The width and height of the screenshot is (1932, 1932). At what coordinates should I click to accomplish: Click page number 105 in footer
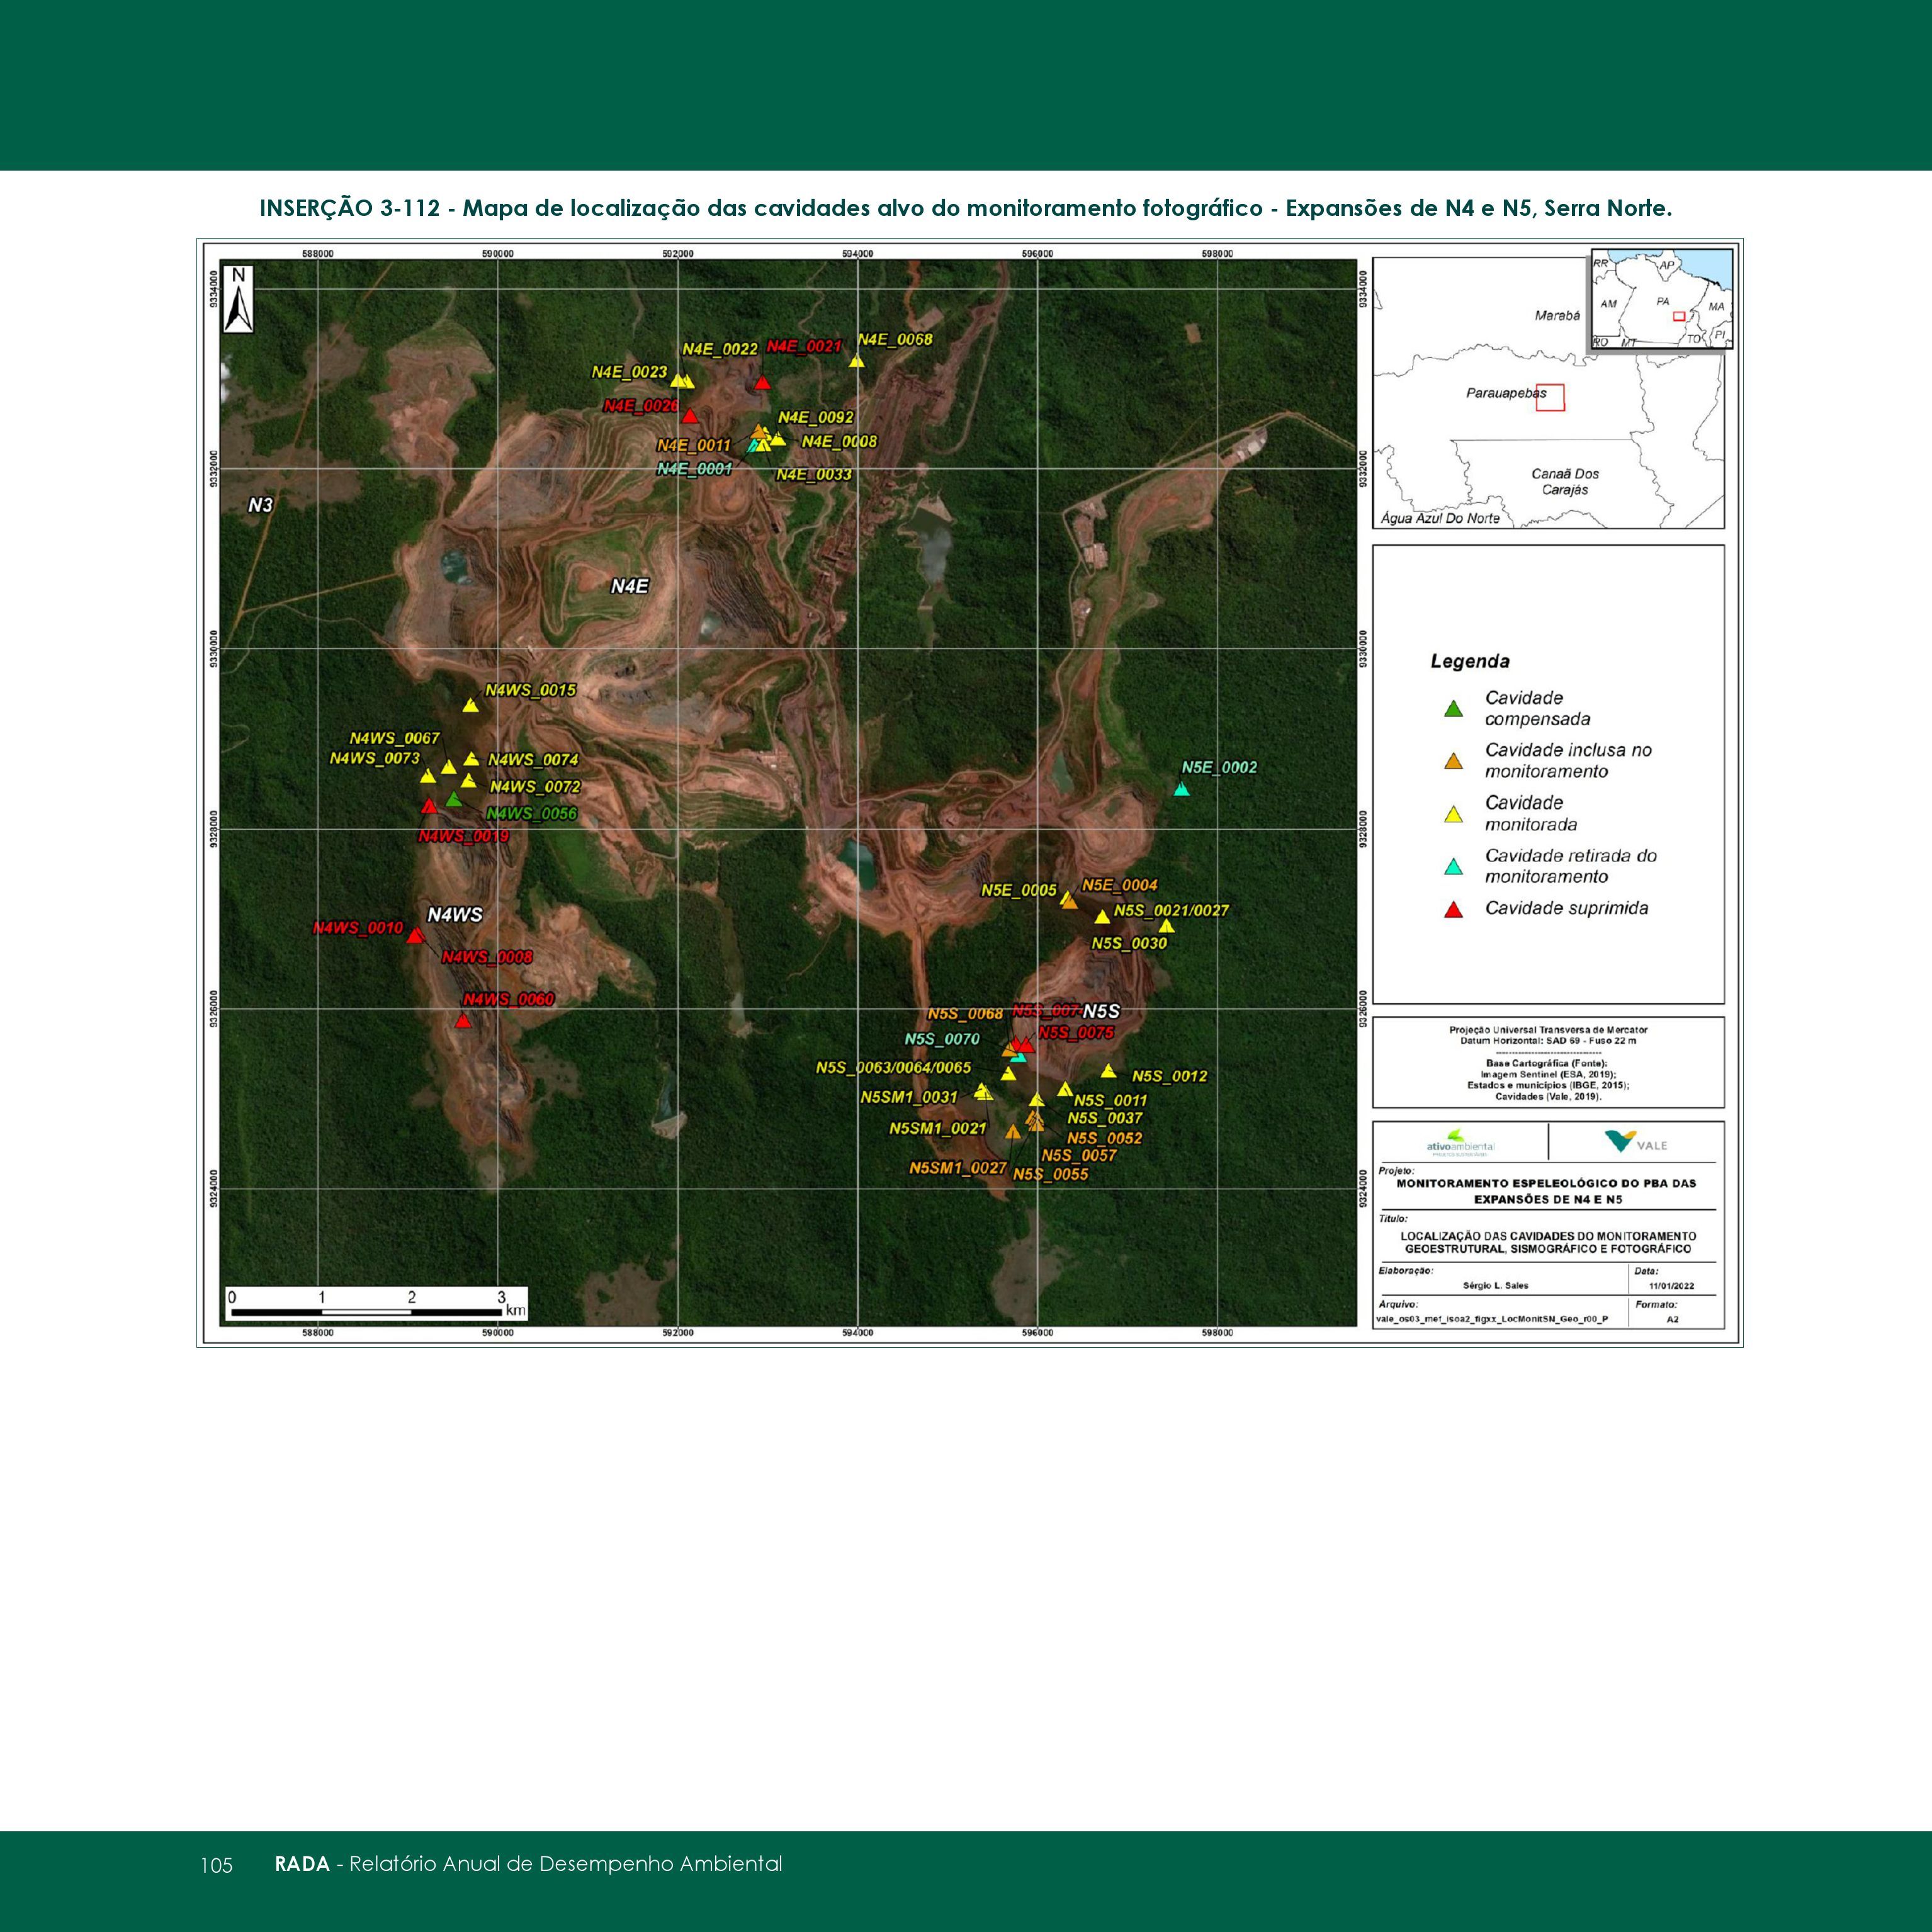tap(216, 1865)
